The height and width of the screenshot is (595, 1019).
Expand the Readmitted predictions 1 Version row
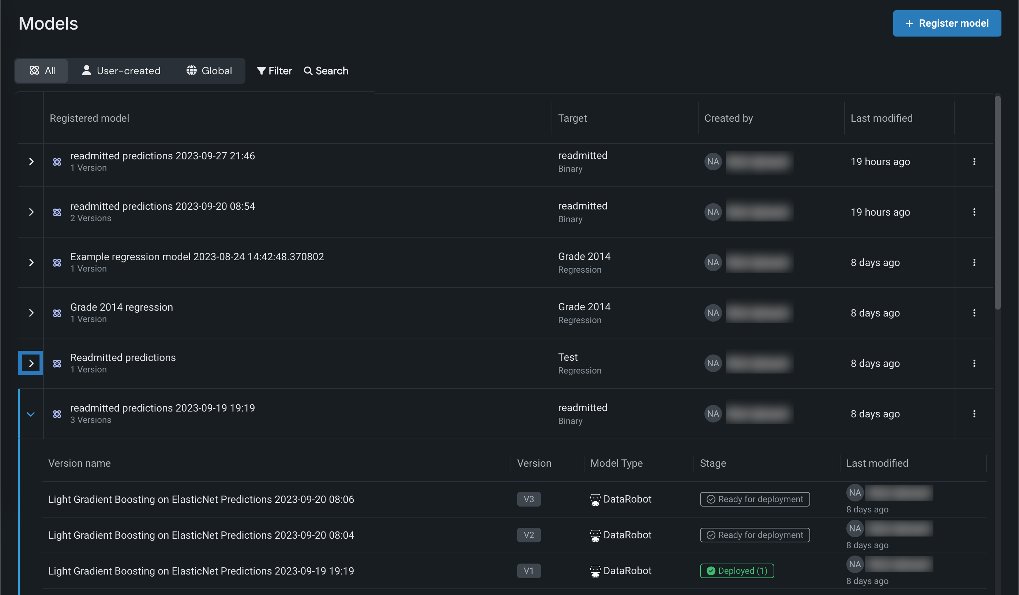pyautogui.click(x=31, y=364)
